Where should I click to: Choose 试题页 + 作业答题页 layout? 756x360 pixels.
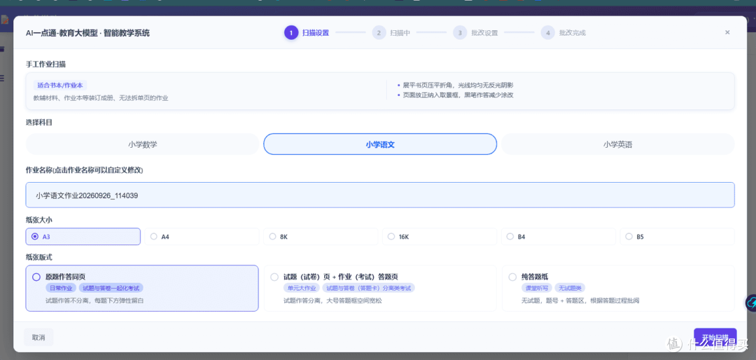[380, 288]
